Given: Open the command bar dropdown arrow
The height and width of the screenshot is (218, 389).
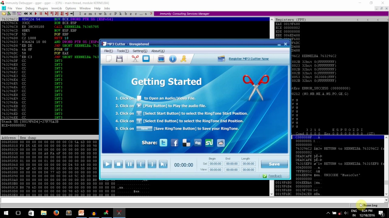Looking at the screenshot, I should pos(386,200).
